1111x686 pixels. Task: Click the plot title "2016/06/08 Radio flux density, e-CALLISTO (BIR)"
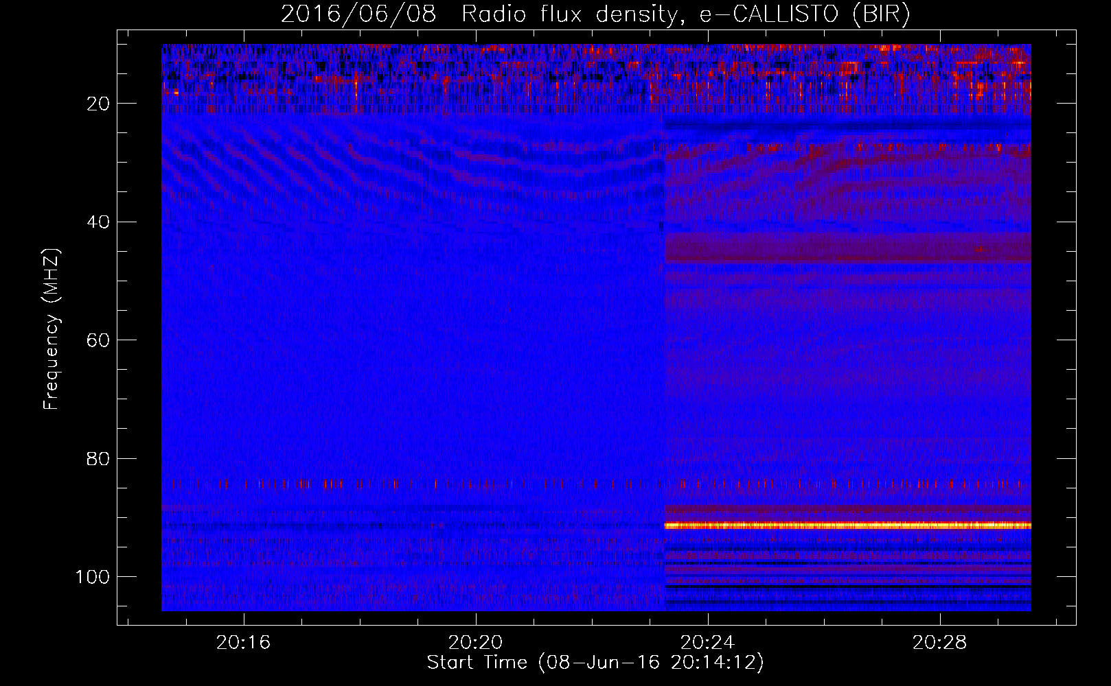coord(595,14)
